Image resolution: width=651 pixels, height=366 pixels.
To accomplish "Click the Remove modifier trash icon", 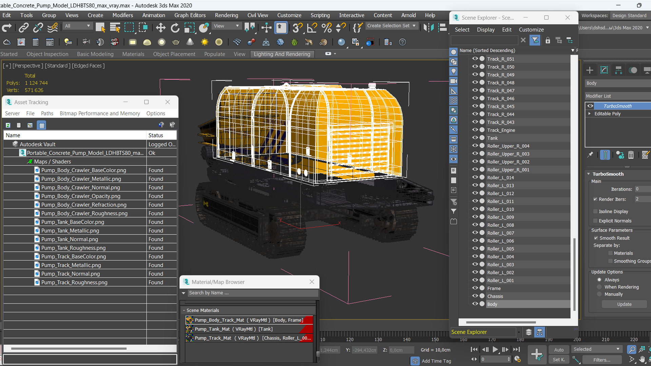I will tap(631, 155).
